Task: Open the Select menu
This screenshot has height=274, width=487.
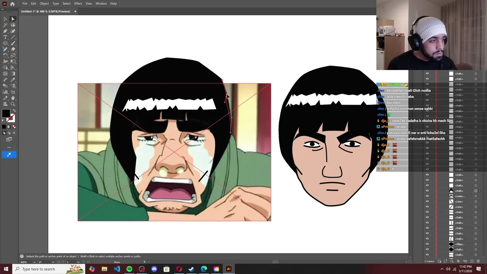Action: (x=67, y=3)
